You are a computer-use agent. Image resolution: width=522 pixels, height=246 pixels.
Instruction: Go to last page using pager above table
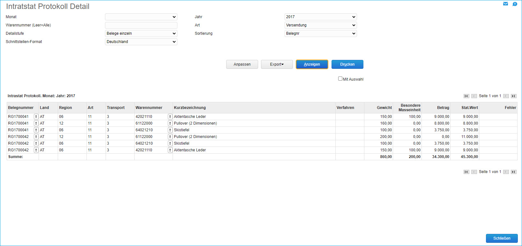click(x=513, y=96)
